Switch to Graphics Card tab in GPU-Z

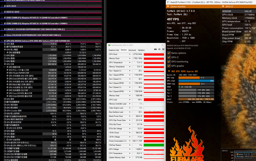tap(114, 50)
